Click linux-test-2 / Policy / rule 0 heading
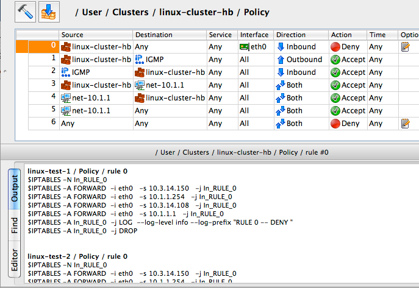This screenshot has height=288, width=419. (x=77, y=256)
